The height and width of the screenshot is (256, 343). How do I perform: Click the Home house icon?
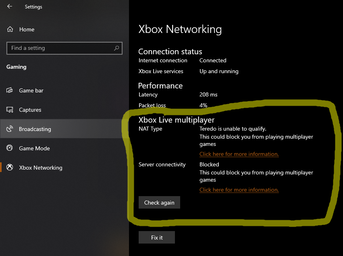(10, 29)
